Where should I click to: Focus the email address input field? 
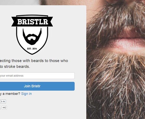[37, 76]
